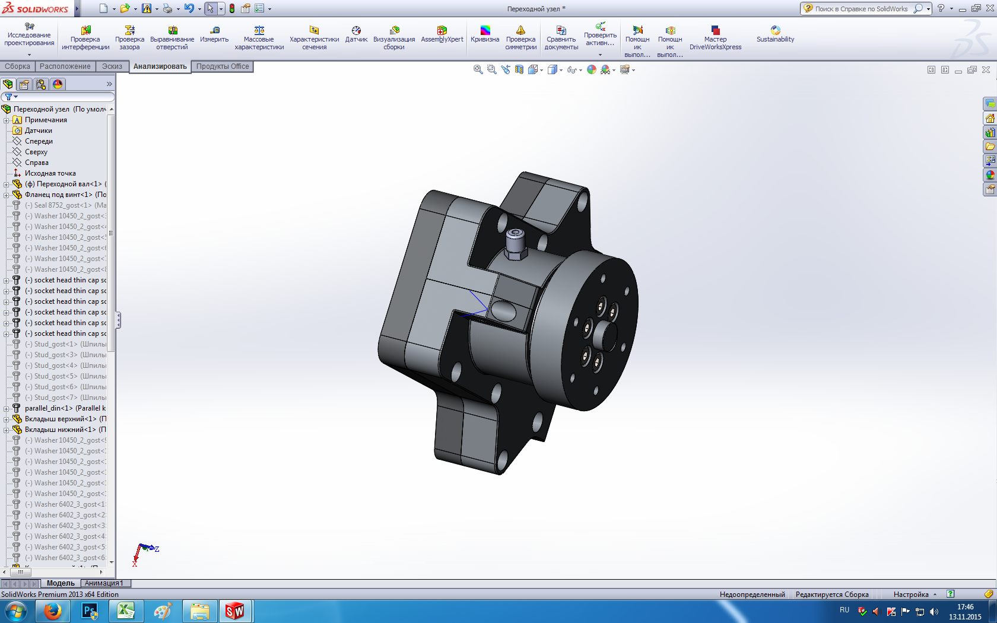Open the Design Library task pane tab
This screenshot has width=997, height=623.
tap(990, 132)
